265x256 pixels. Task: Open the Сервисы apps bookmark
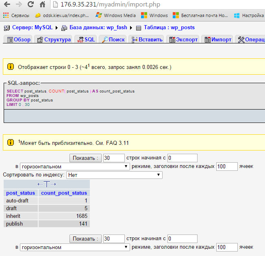pyautogui.click(x=16, y=15)
